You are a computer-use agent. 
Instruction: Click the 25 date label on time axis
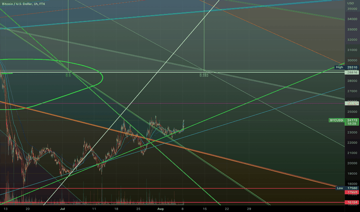138,209
